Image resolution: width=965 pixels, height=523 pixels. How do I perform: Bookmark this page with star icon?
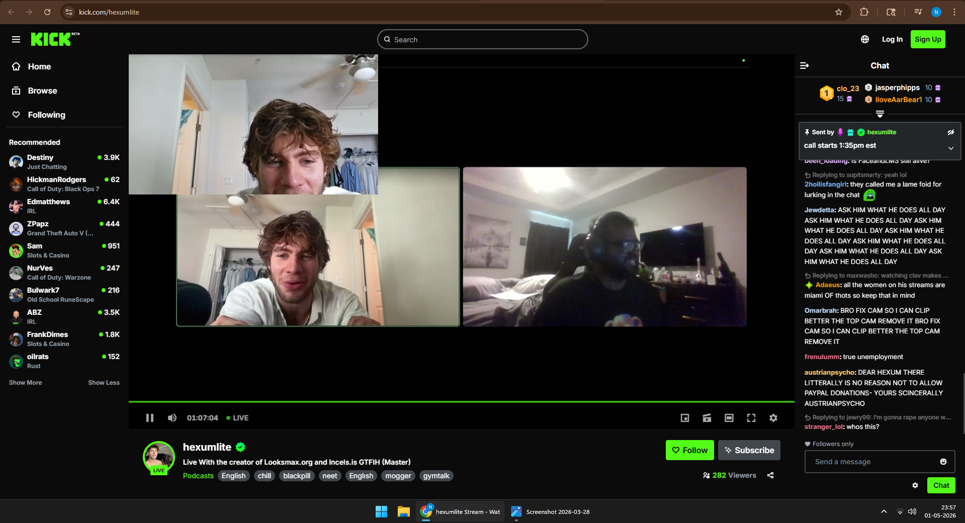[839, 12]
